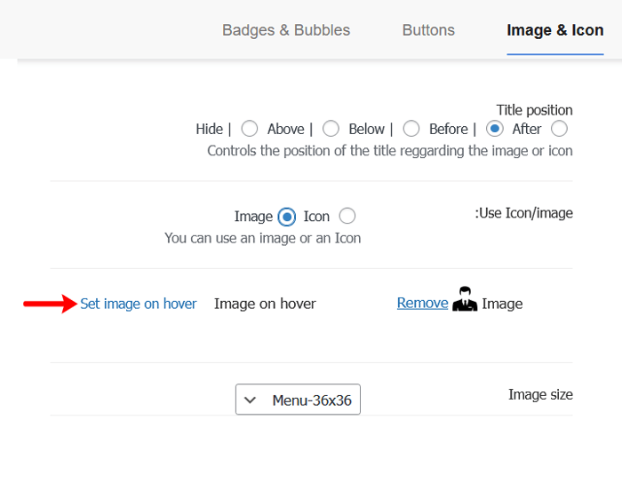Open the Menu-36x36 image size dropdown
622x491 pixels.
tap(298, 400)
